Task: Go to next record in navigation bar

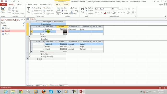Action: pyautogui.click(x=43, y=85)
